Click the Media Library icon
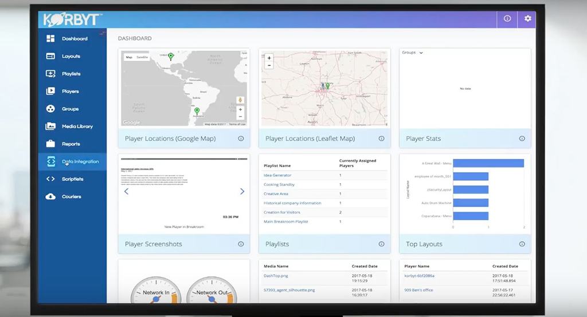Screen dimensions: 587x317 [x=50, y=126]
